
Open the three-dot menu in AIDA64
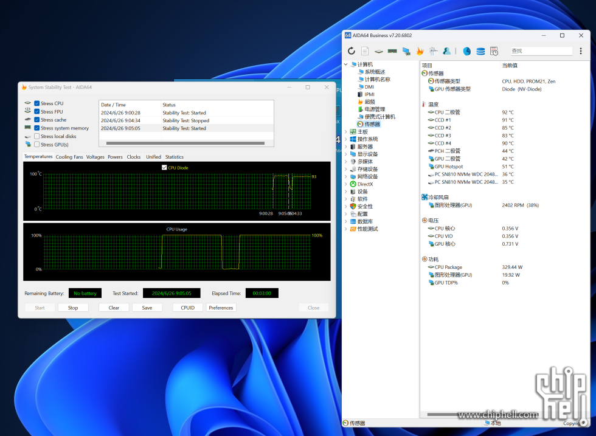pos(580,51)
